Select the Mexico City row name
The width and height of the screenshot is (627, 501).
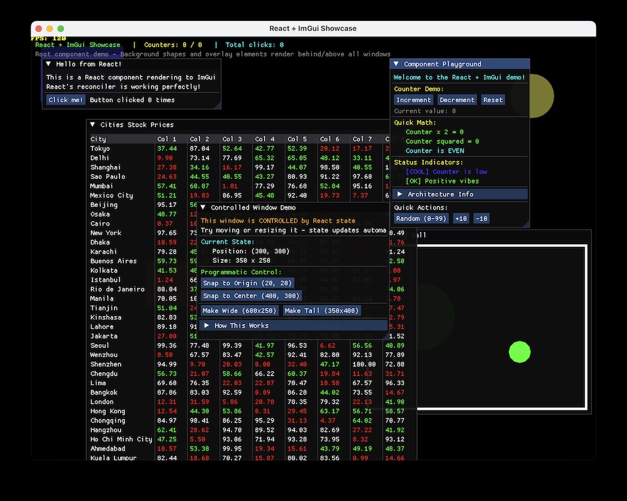coord(111,195)
